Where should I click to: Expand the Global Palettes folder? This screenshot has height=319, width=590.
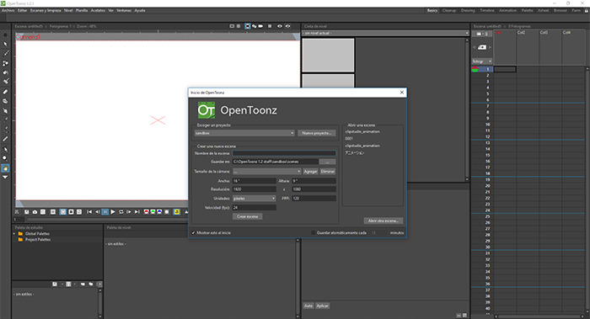[x=14, y=234]
